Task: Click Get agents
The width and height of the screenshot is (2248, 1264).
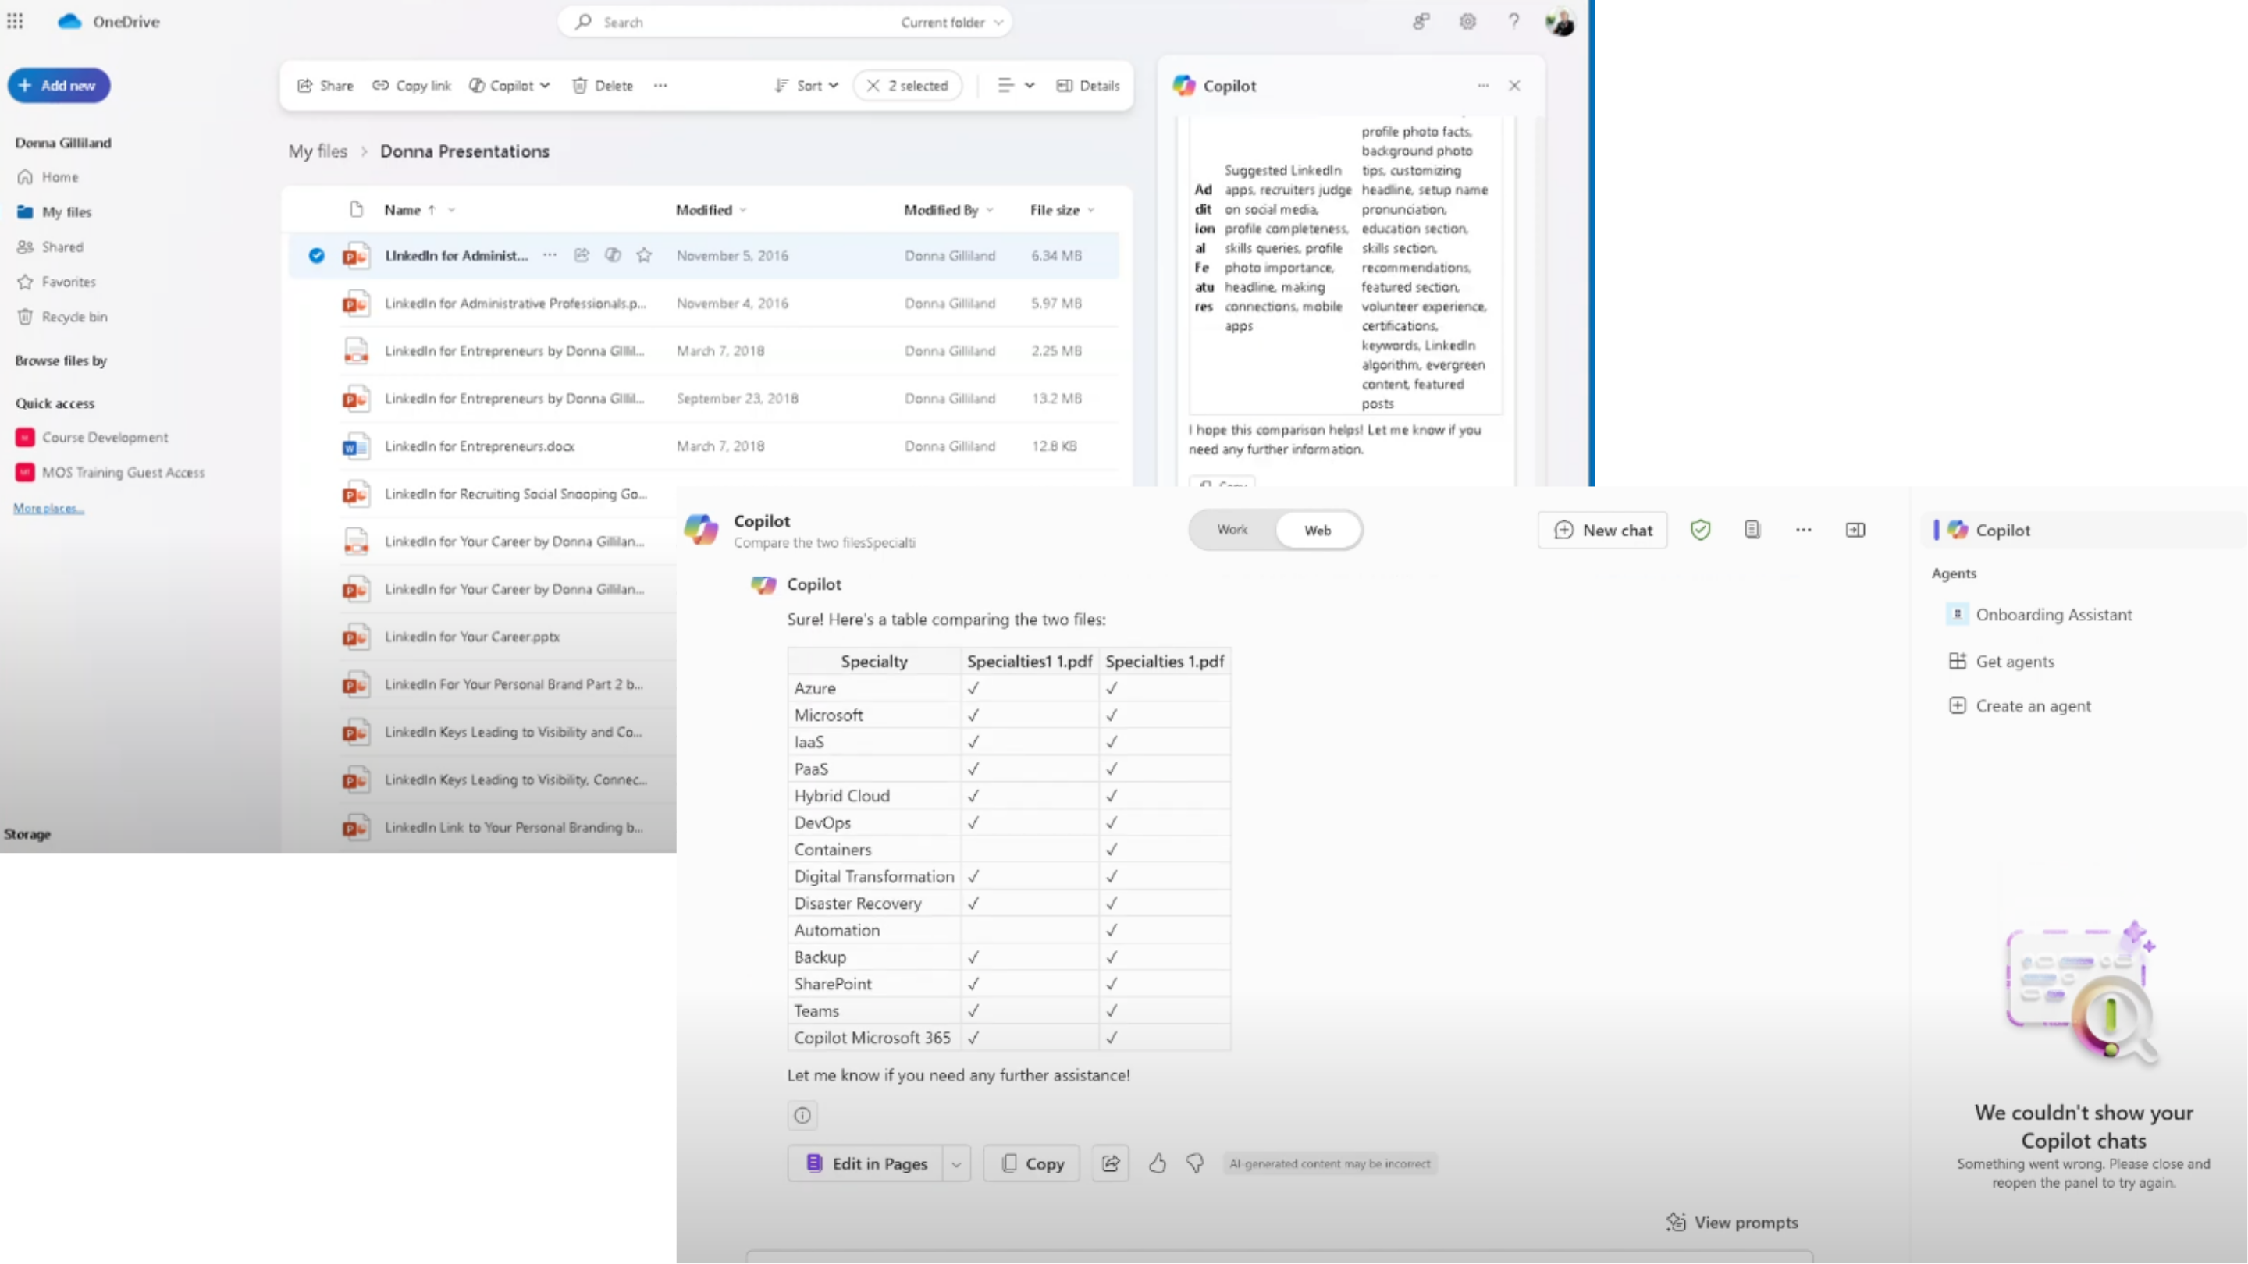Action: (x=2001, y=661)
